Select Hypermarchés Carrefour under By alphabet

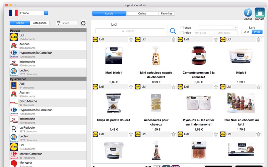(x=48, y=112)
